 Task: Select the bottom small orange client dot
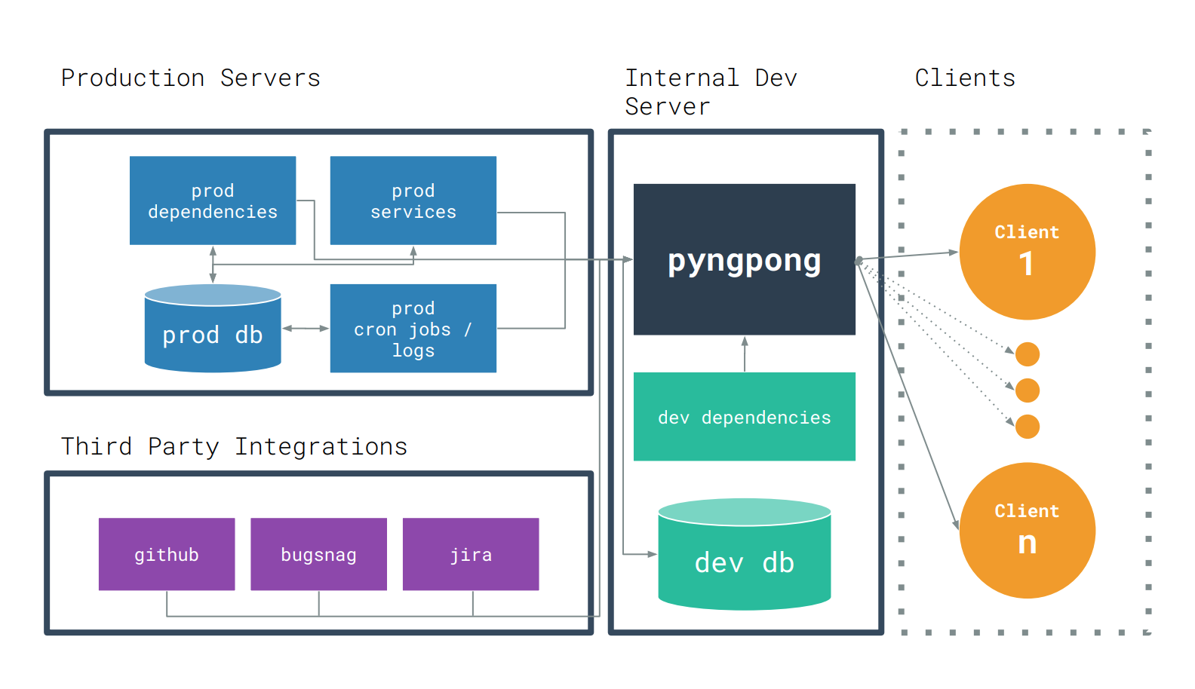(1028, 427)
